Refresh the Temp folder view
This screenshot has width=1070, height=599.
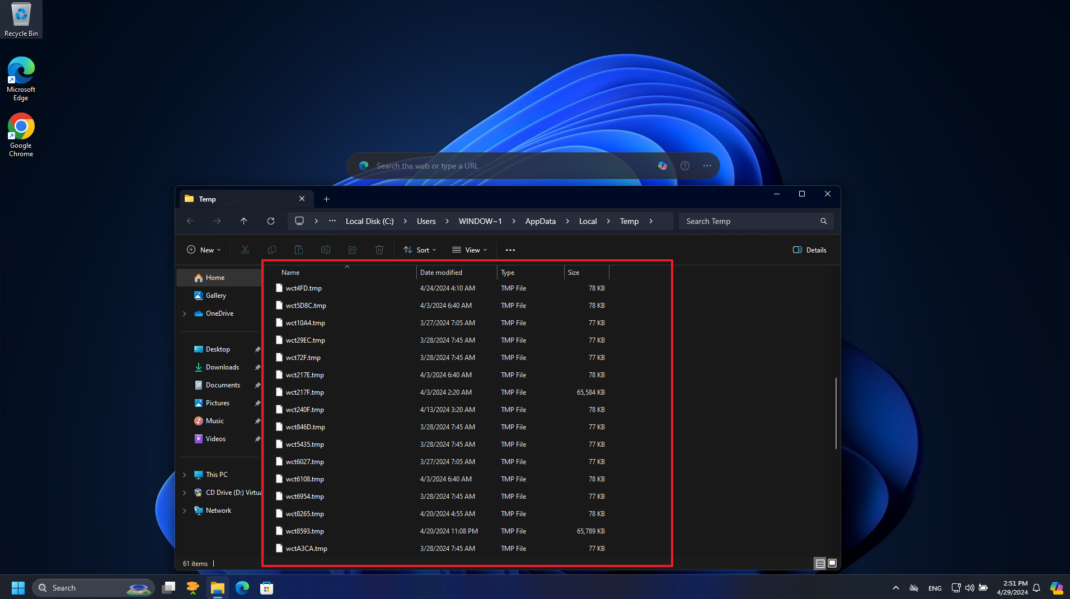(271, 221)
